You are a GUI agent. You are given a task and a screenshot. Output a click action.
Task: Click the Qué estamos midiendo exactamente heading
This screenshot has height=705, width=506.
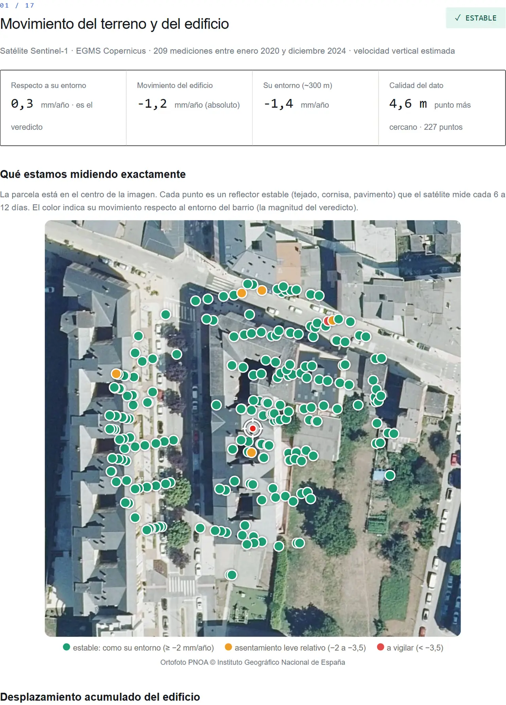(93, 174)
